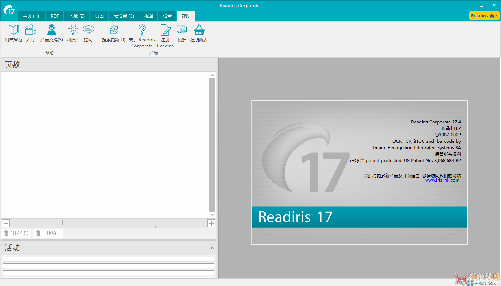Click the Readiris 商店 button
Image resolution: width=501 pixels, height=286 pixels.
pyautogui.click(x=485, y=16)
